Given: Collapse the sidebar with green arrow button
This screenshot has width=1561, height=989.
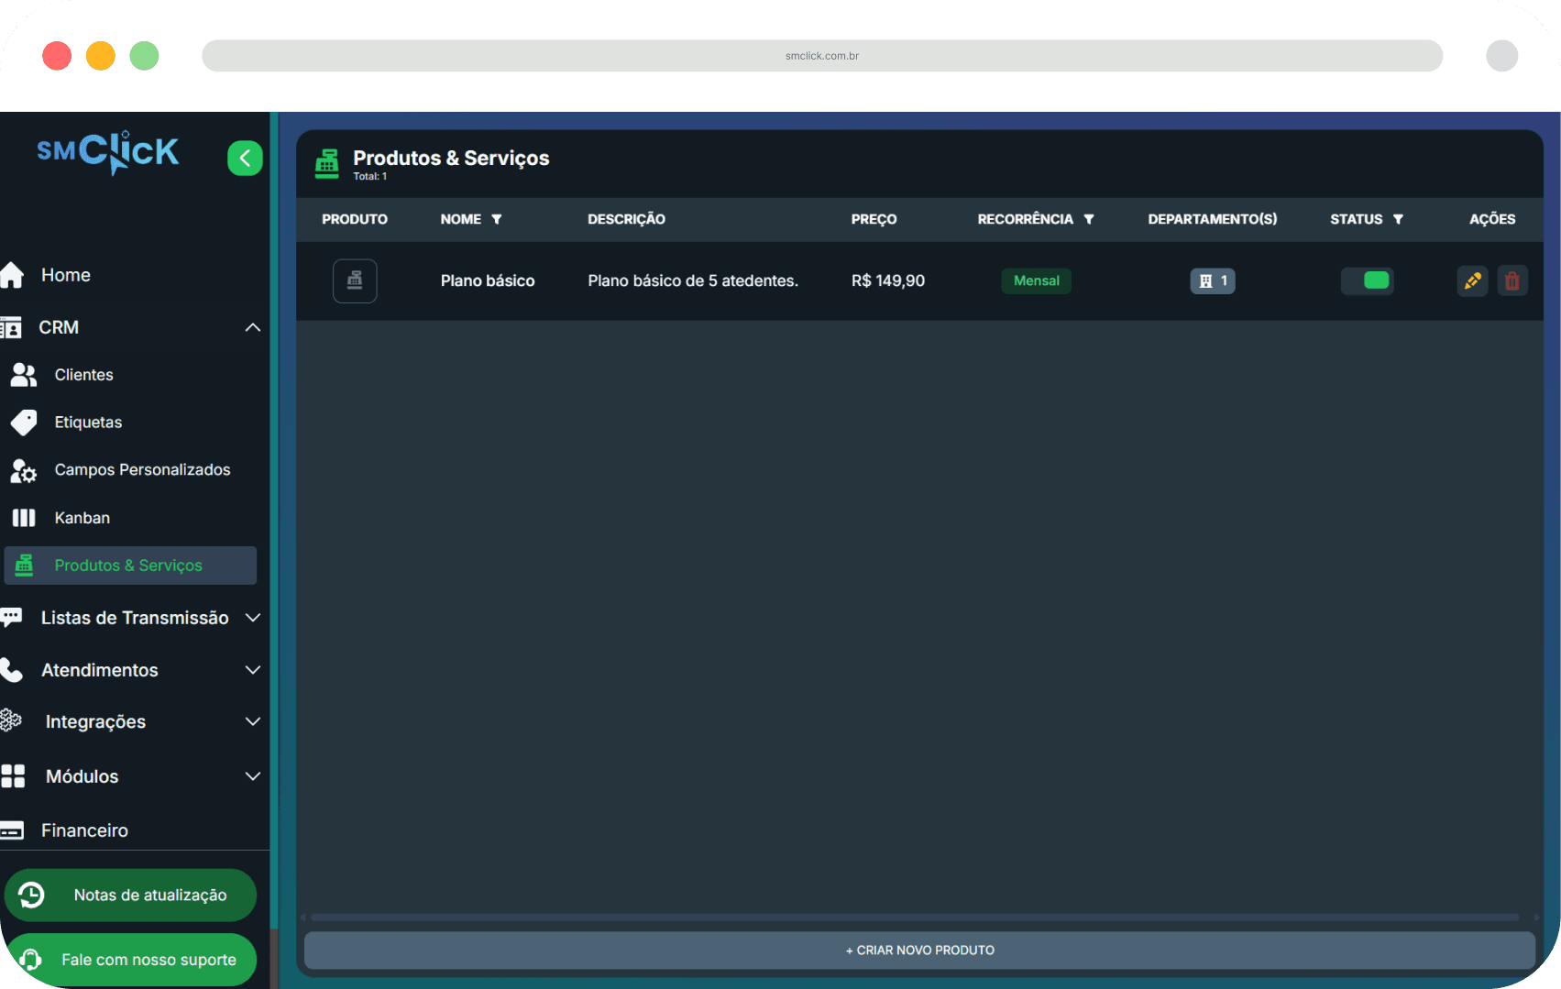Looking at the screenshot, I should (x=245, y=158).
